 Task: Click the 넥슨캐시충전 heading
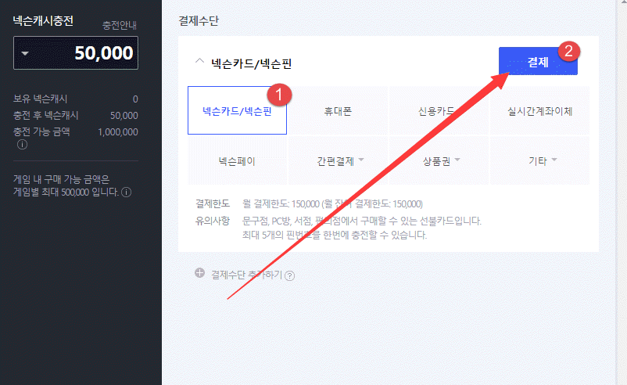43,21
